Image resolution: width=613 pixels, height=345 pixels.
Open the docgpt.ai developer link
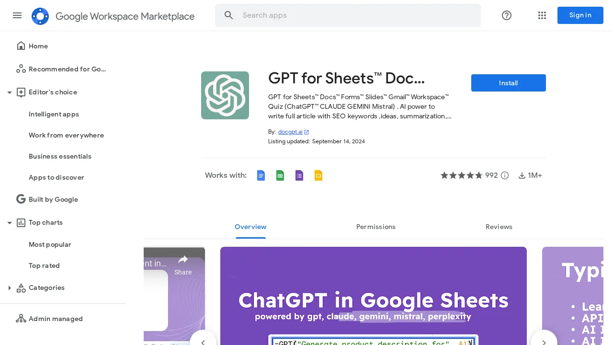click(x=290, y=132)
